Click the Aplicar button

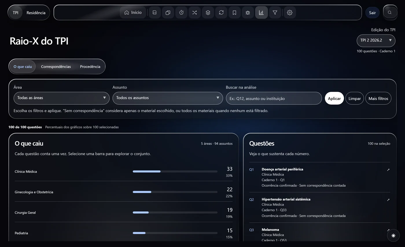[334, 98]
